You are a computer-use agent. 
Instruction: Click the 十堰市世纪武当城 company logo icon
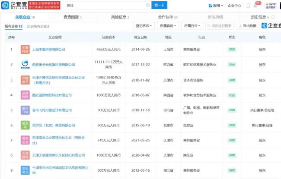pos(25,170)
